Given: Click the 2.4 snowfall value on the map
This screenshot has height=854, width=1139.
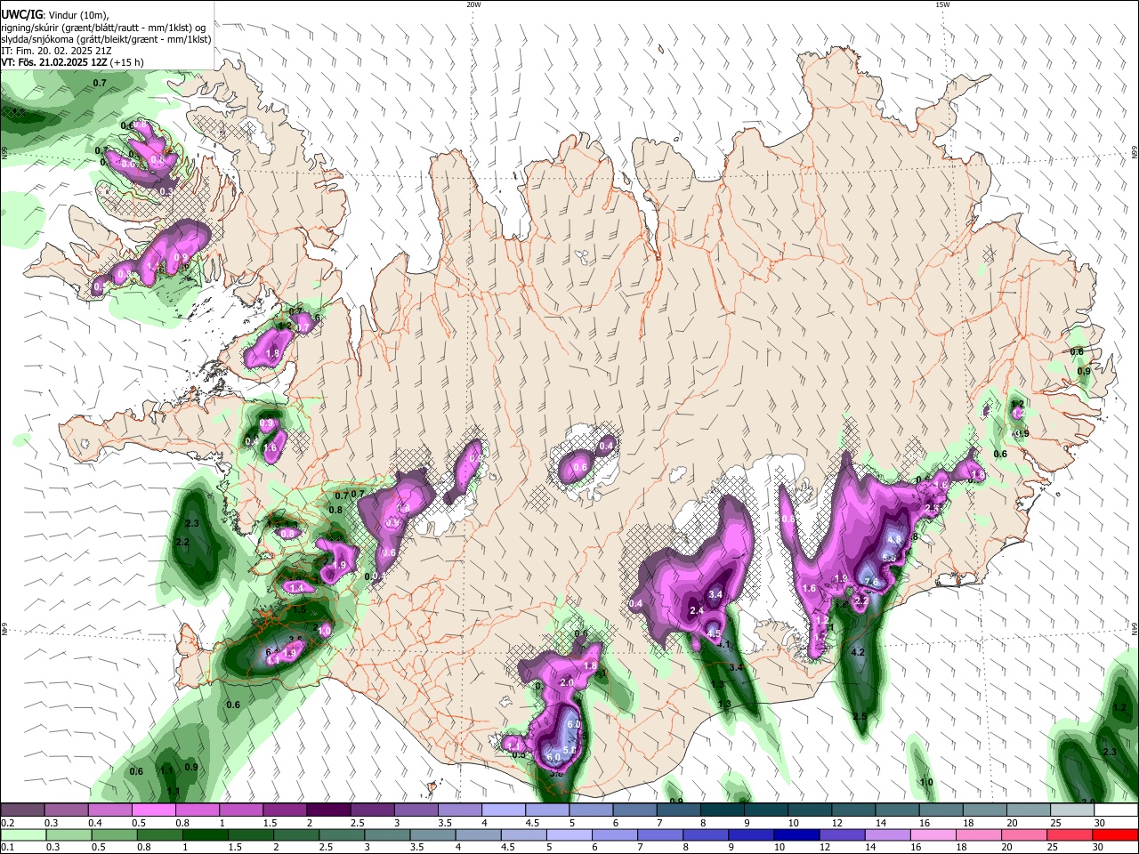Looking at the screenshot, I should (x=697, y=610).
